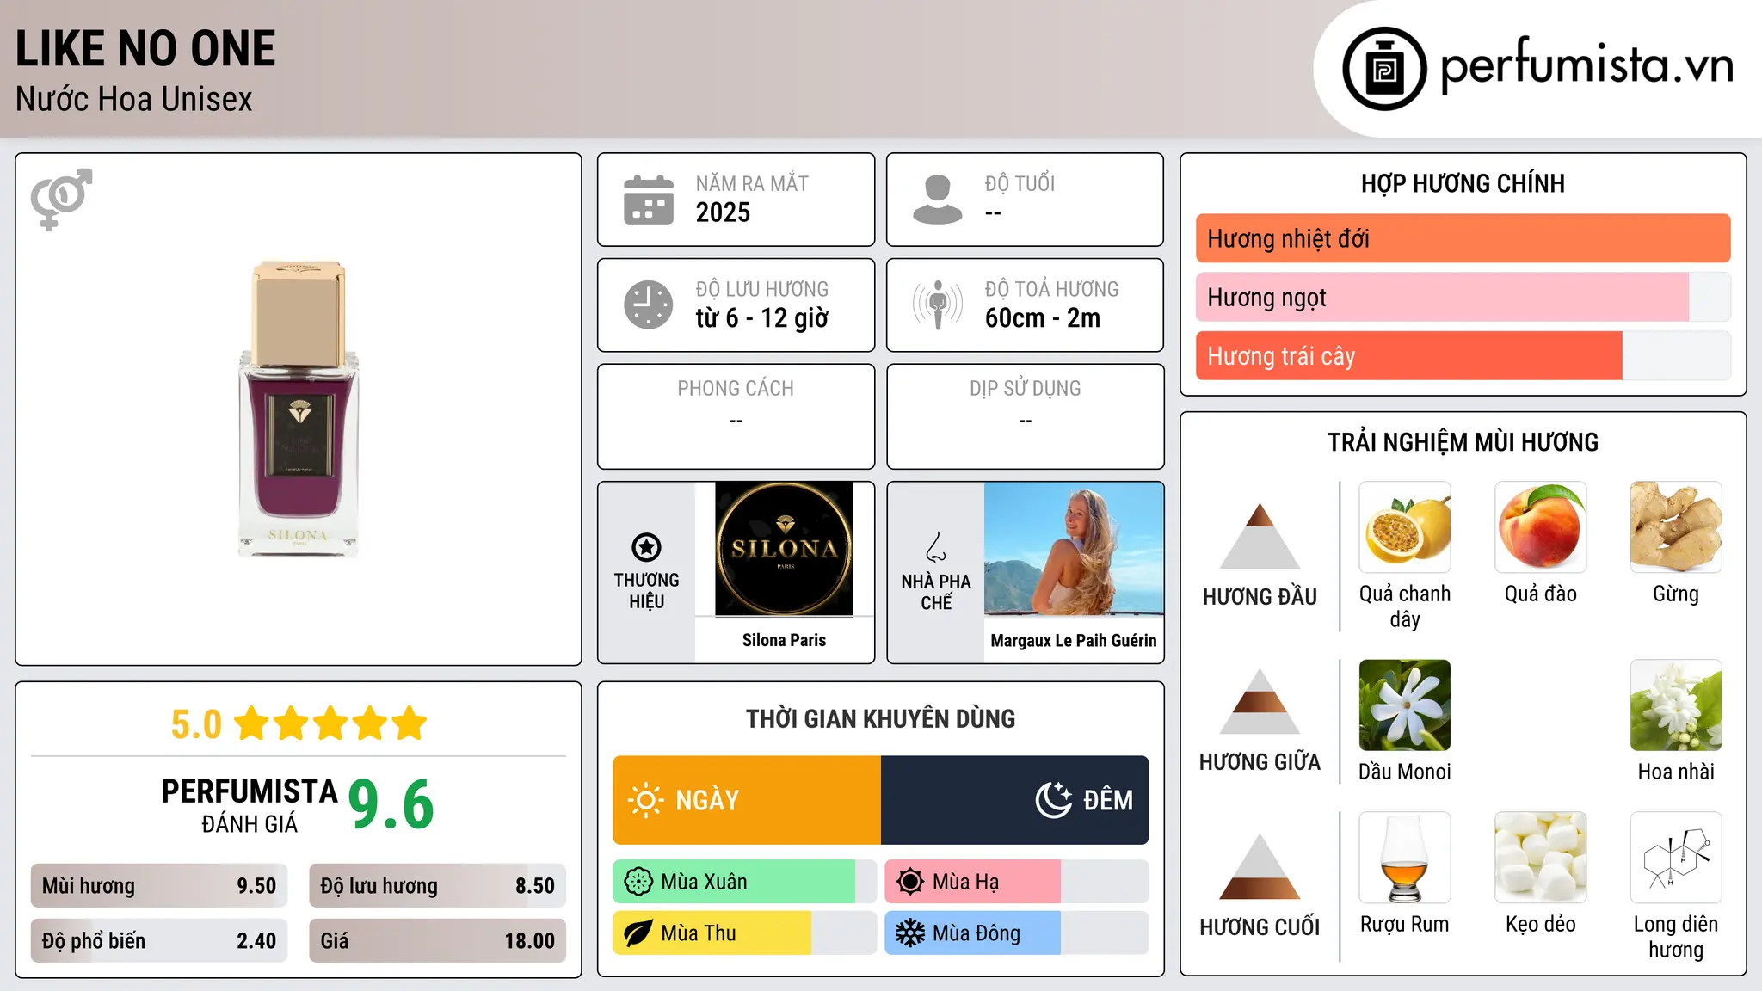Select the Kẹo dẻo note image
The height and width of the screenshot is (991, 1762).
(1541, 858)
